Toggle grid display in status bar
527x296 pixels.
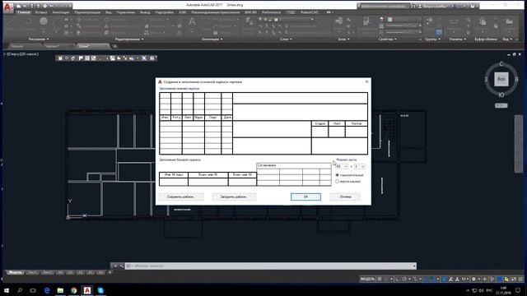380,279
